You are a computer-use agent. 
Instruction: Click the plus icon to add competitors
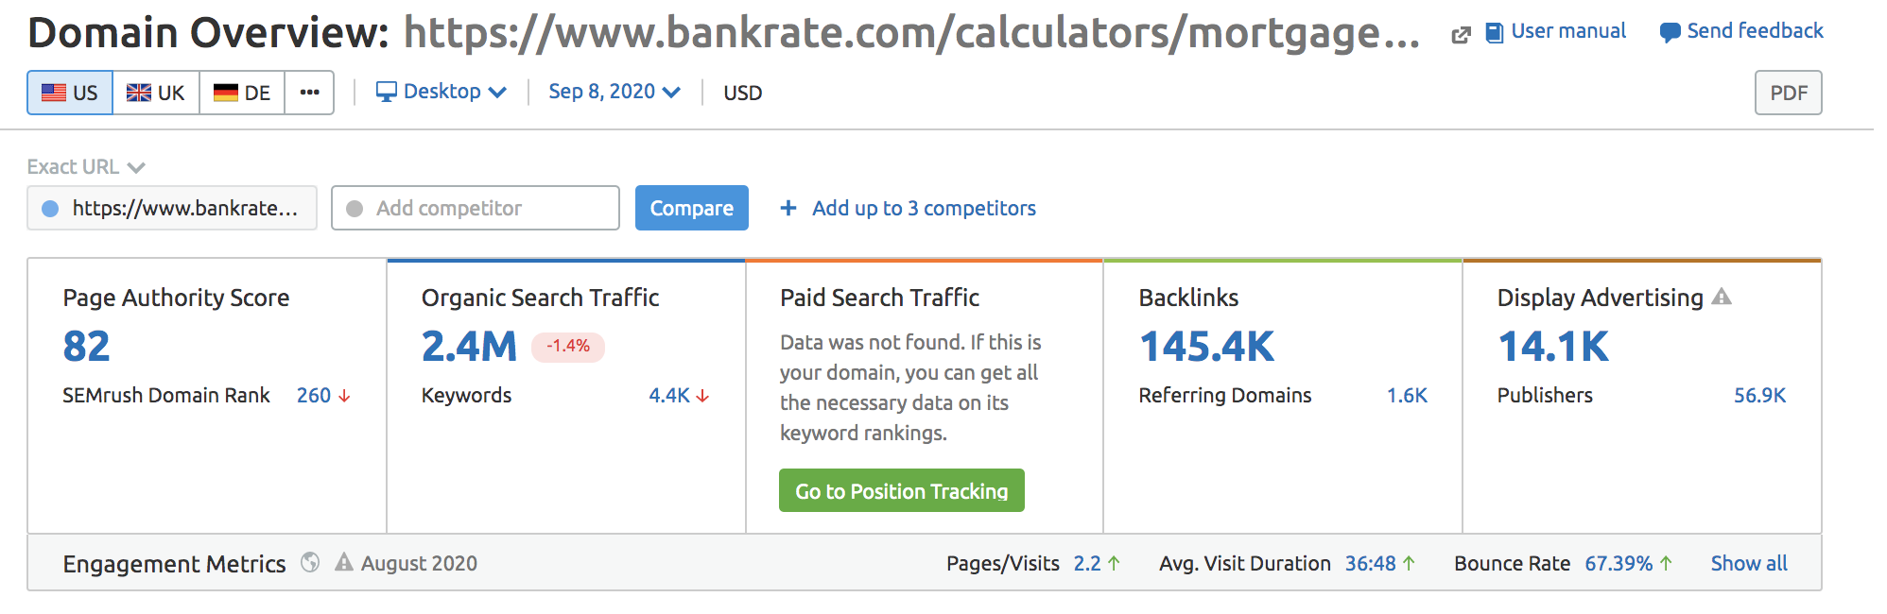tap(788, 208)
